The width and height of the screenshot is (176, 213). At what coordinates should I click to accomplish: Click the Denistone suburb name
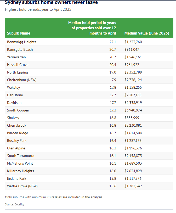pos(15,95)
